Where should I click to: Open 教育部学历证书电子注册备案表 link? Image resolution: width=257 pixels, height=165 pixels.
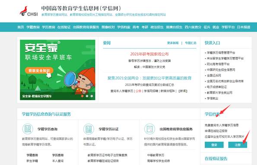pos(108,155)
